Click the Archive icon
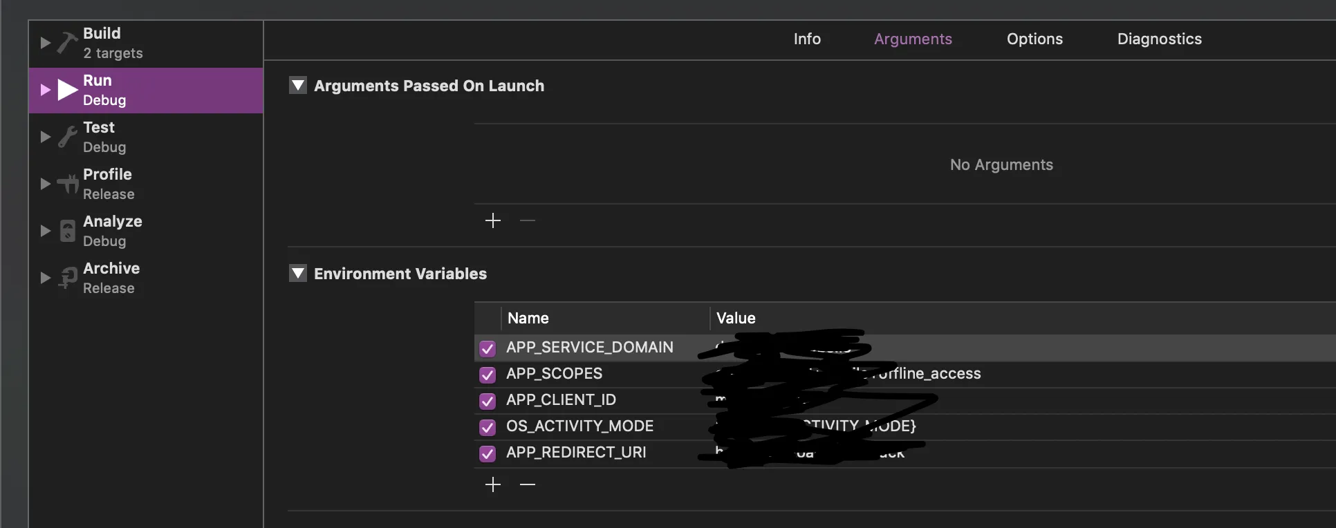The image size is (1336, 528). (x=68, y=278)
